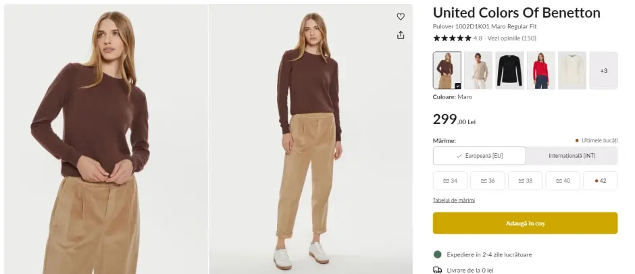
Task: Switch to Europeană (EU) sizing
Action: 479,156
